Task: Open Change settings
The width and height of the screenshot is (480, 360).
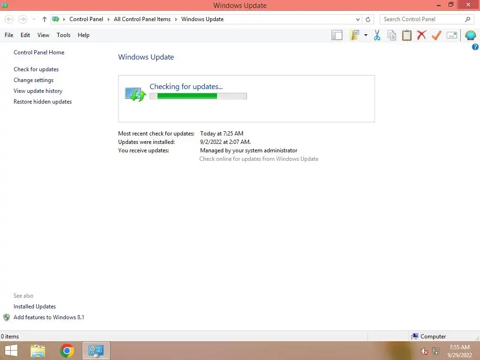Action: [33, 80]
